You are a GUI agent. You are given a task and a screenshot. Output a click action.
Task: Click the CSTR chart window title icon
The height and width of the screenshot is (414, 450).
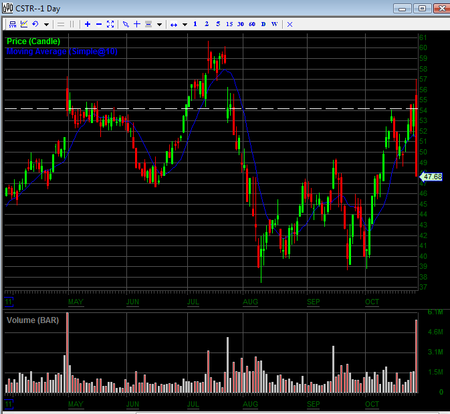tap(7, 8)
